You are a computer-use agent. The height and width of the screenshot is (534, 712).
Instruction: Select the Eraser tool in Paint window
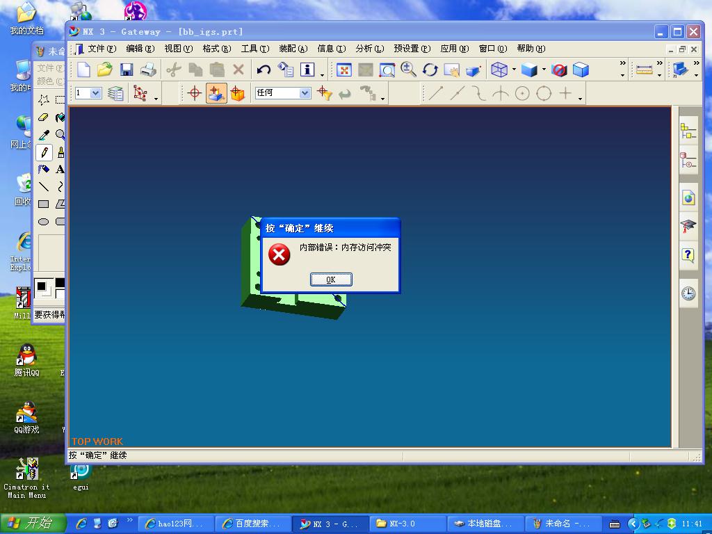point(44,118)
